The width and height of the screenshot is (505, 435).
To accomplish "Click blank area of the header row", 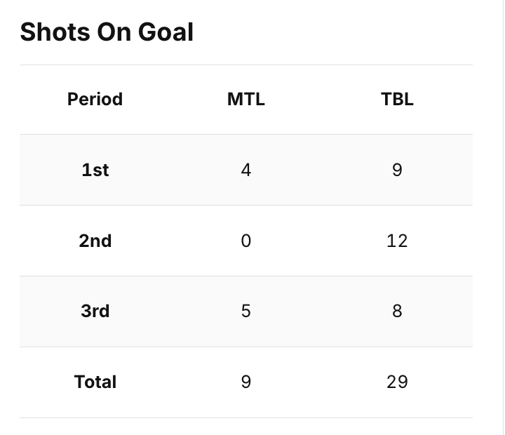I will [170, 99].
